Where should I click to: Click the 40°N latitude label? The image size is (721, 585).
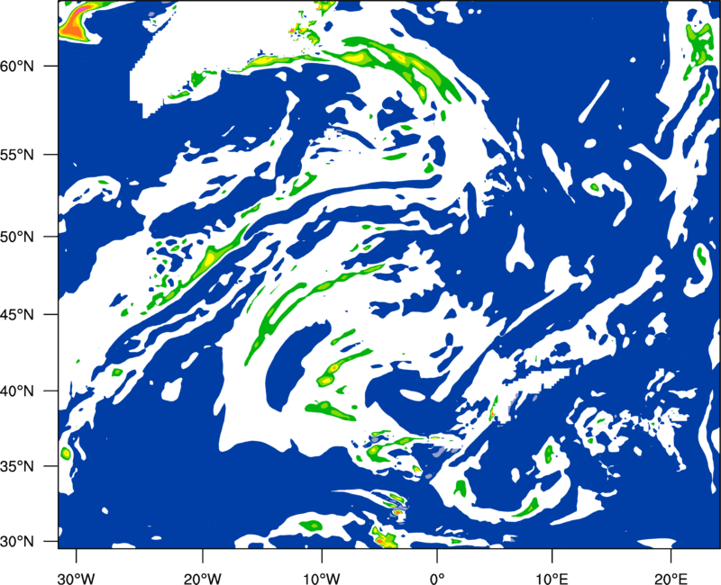(x=17, y=391)
